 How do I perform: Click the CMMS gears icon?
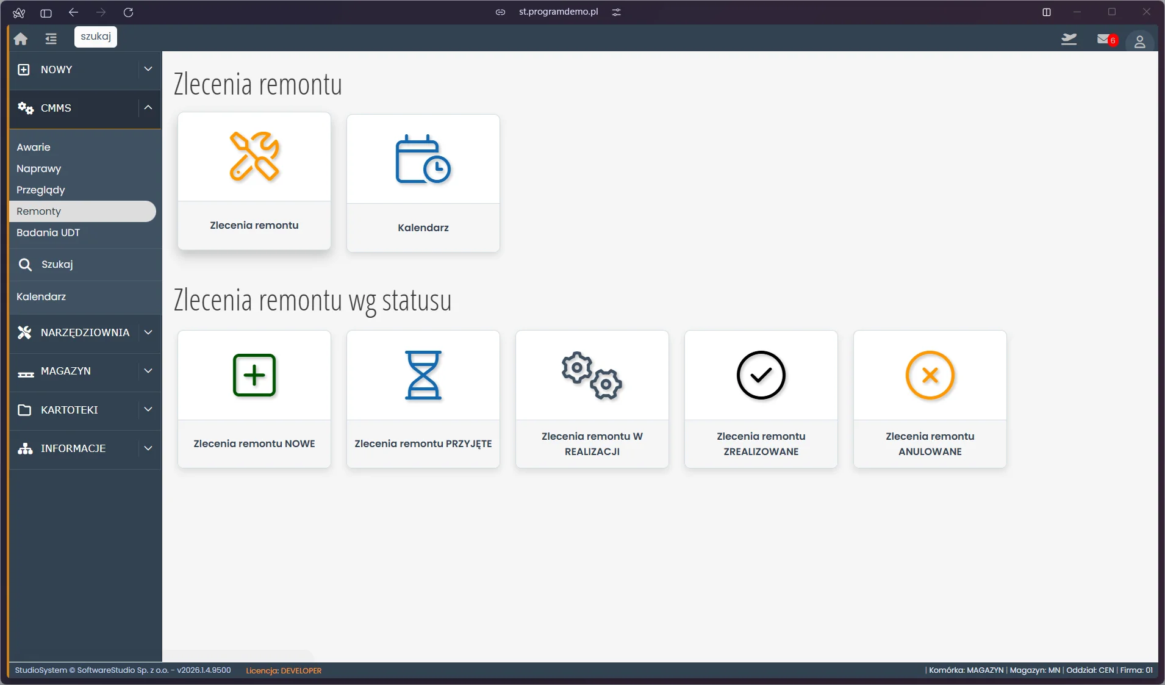(x=25, y=108)
